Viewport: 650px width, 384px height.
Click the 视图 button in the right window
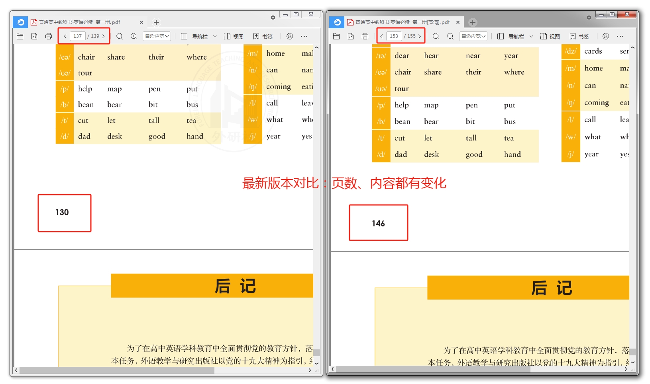click(550, 36)
